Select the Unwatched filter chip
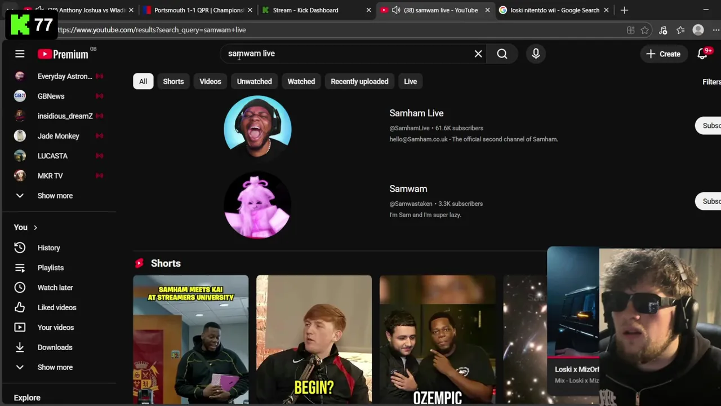The width and height of the screenshot is (721, 406). [254, 81]
